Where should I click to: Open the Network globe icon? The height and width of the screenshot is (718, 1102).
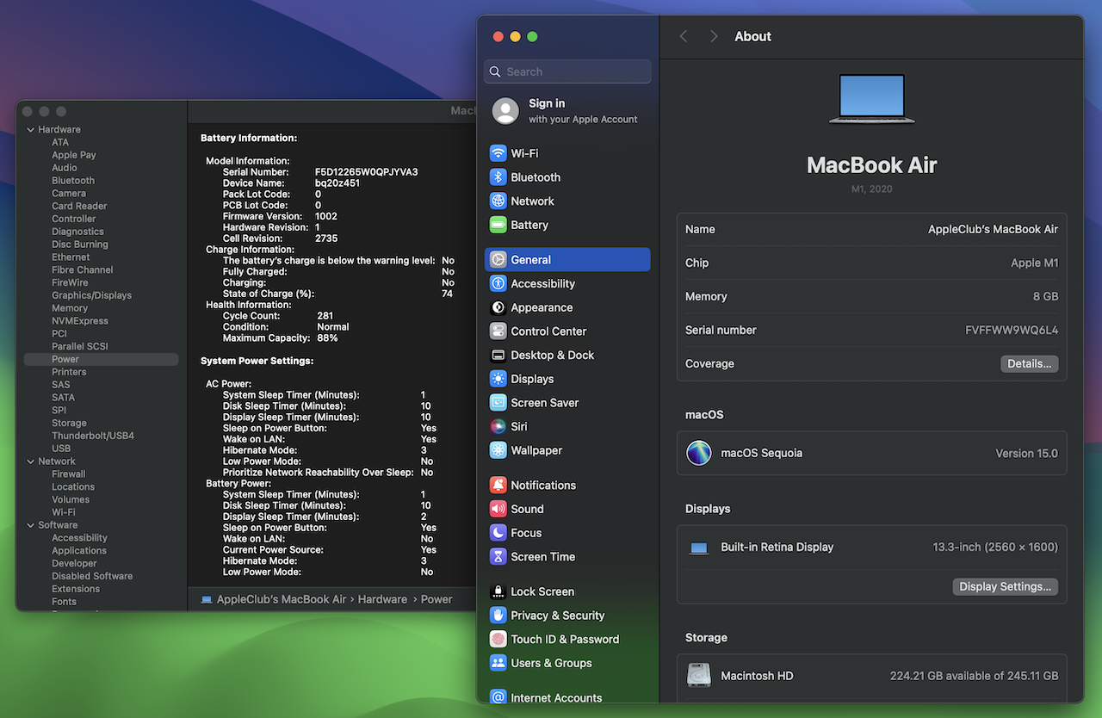click(498, 201)
